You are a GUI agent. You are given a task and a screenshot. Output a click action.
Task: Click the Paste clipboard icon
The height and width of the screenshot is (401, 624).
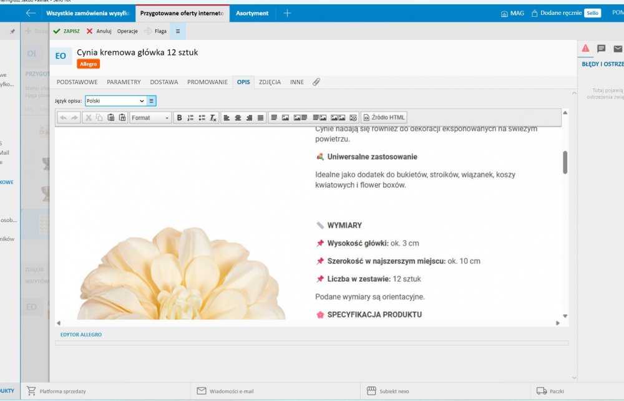[111, 118]
